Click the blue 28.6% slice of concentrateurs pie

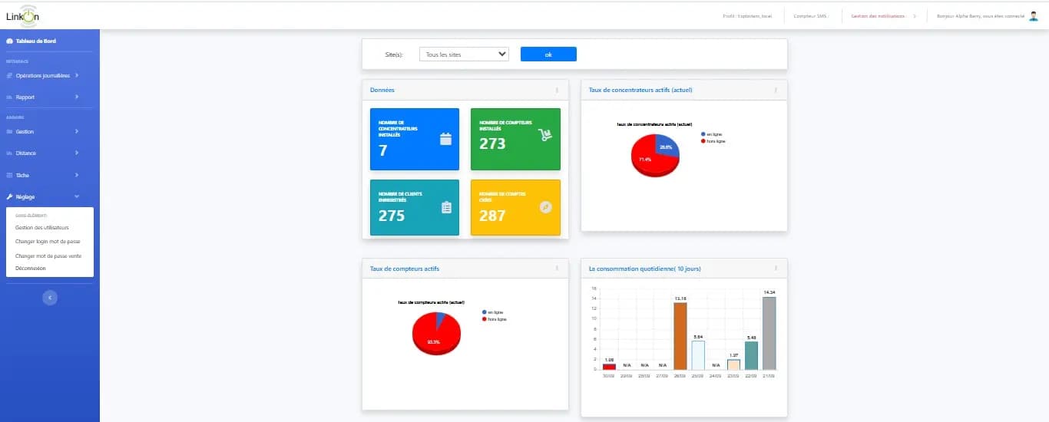point(667,145)
